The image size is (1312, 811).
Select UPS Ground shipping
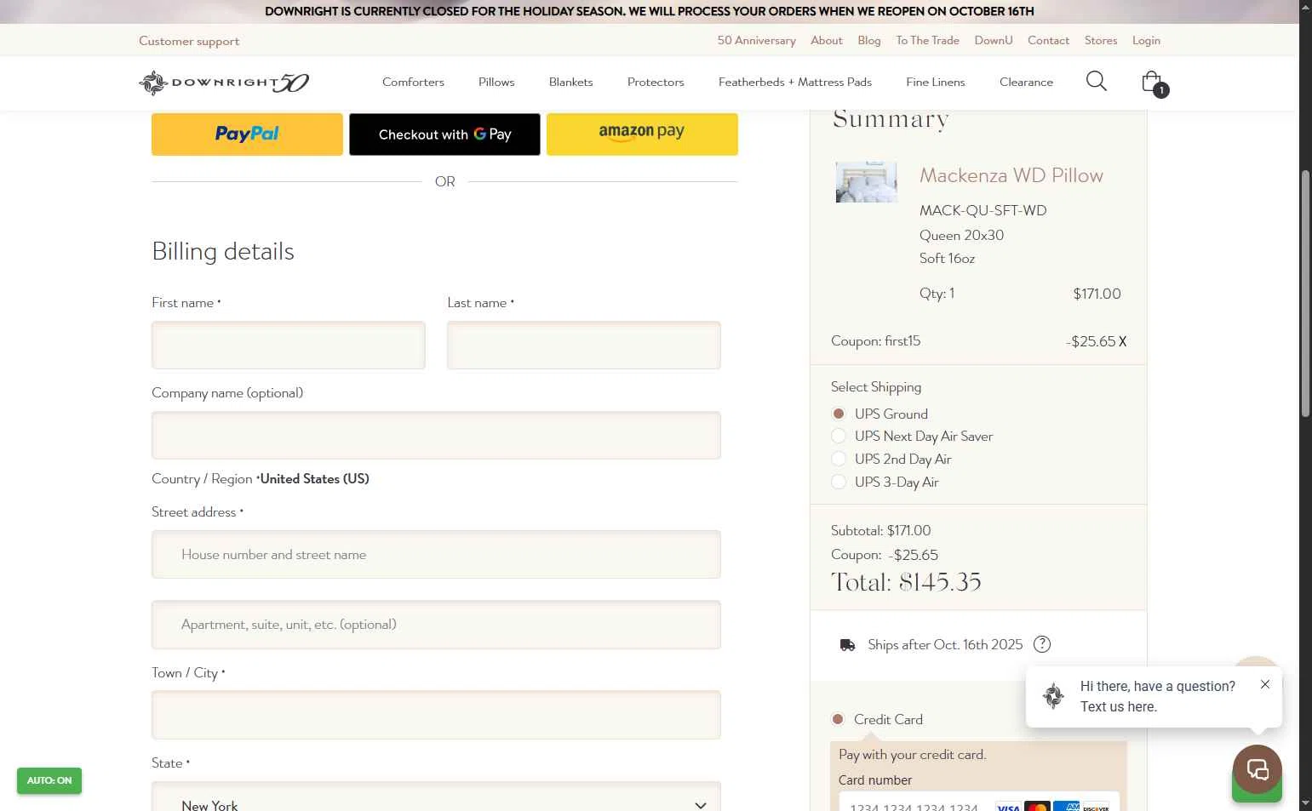tap(839, 414)
